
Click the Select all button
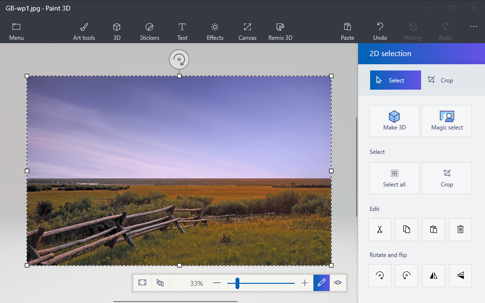[394, 178]
